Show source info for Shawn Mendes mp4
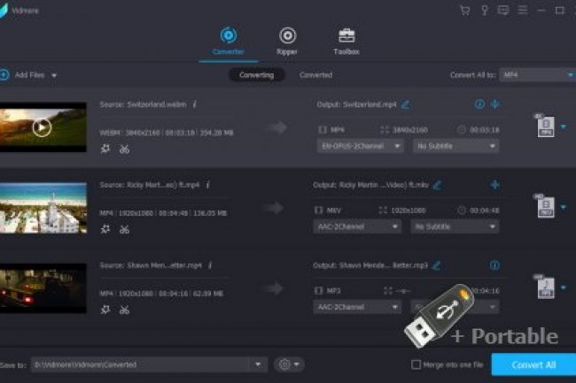The width and height of the screenshot is (576, 383). pos(210,265)
